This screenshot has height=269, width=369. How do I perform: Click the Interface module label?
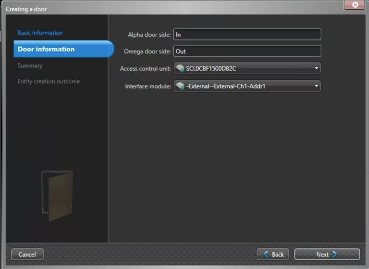click(x=148, y=86)
